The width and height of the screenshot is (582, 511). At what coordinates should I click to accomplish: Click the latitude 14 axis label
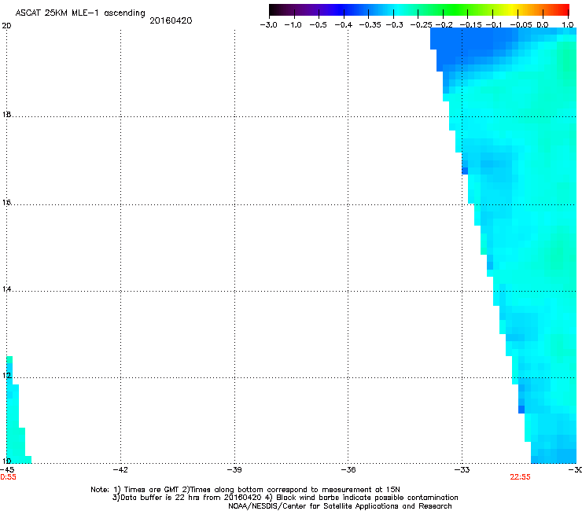[x=6, y=289]
